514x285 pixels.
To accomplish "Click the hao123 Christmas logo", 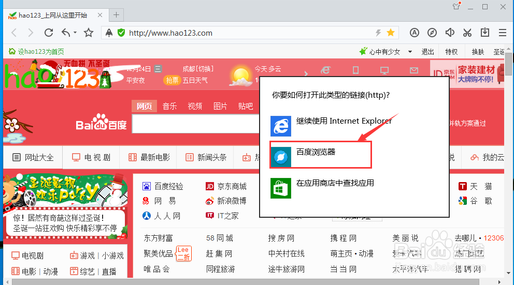I will (x=58, y=74).
